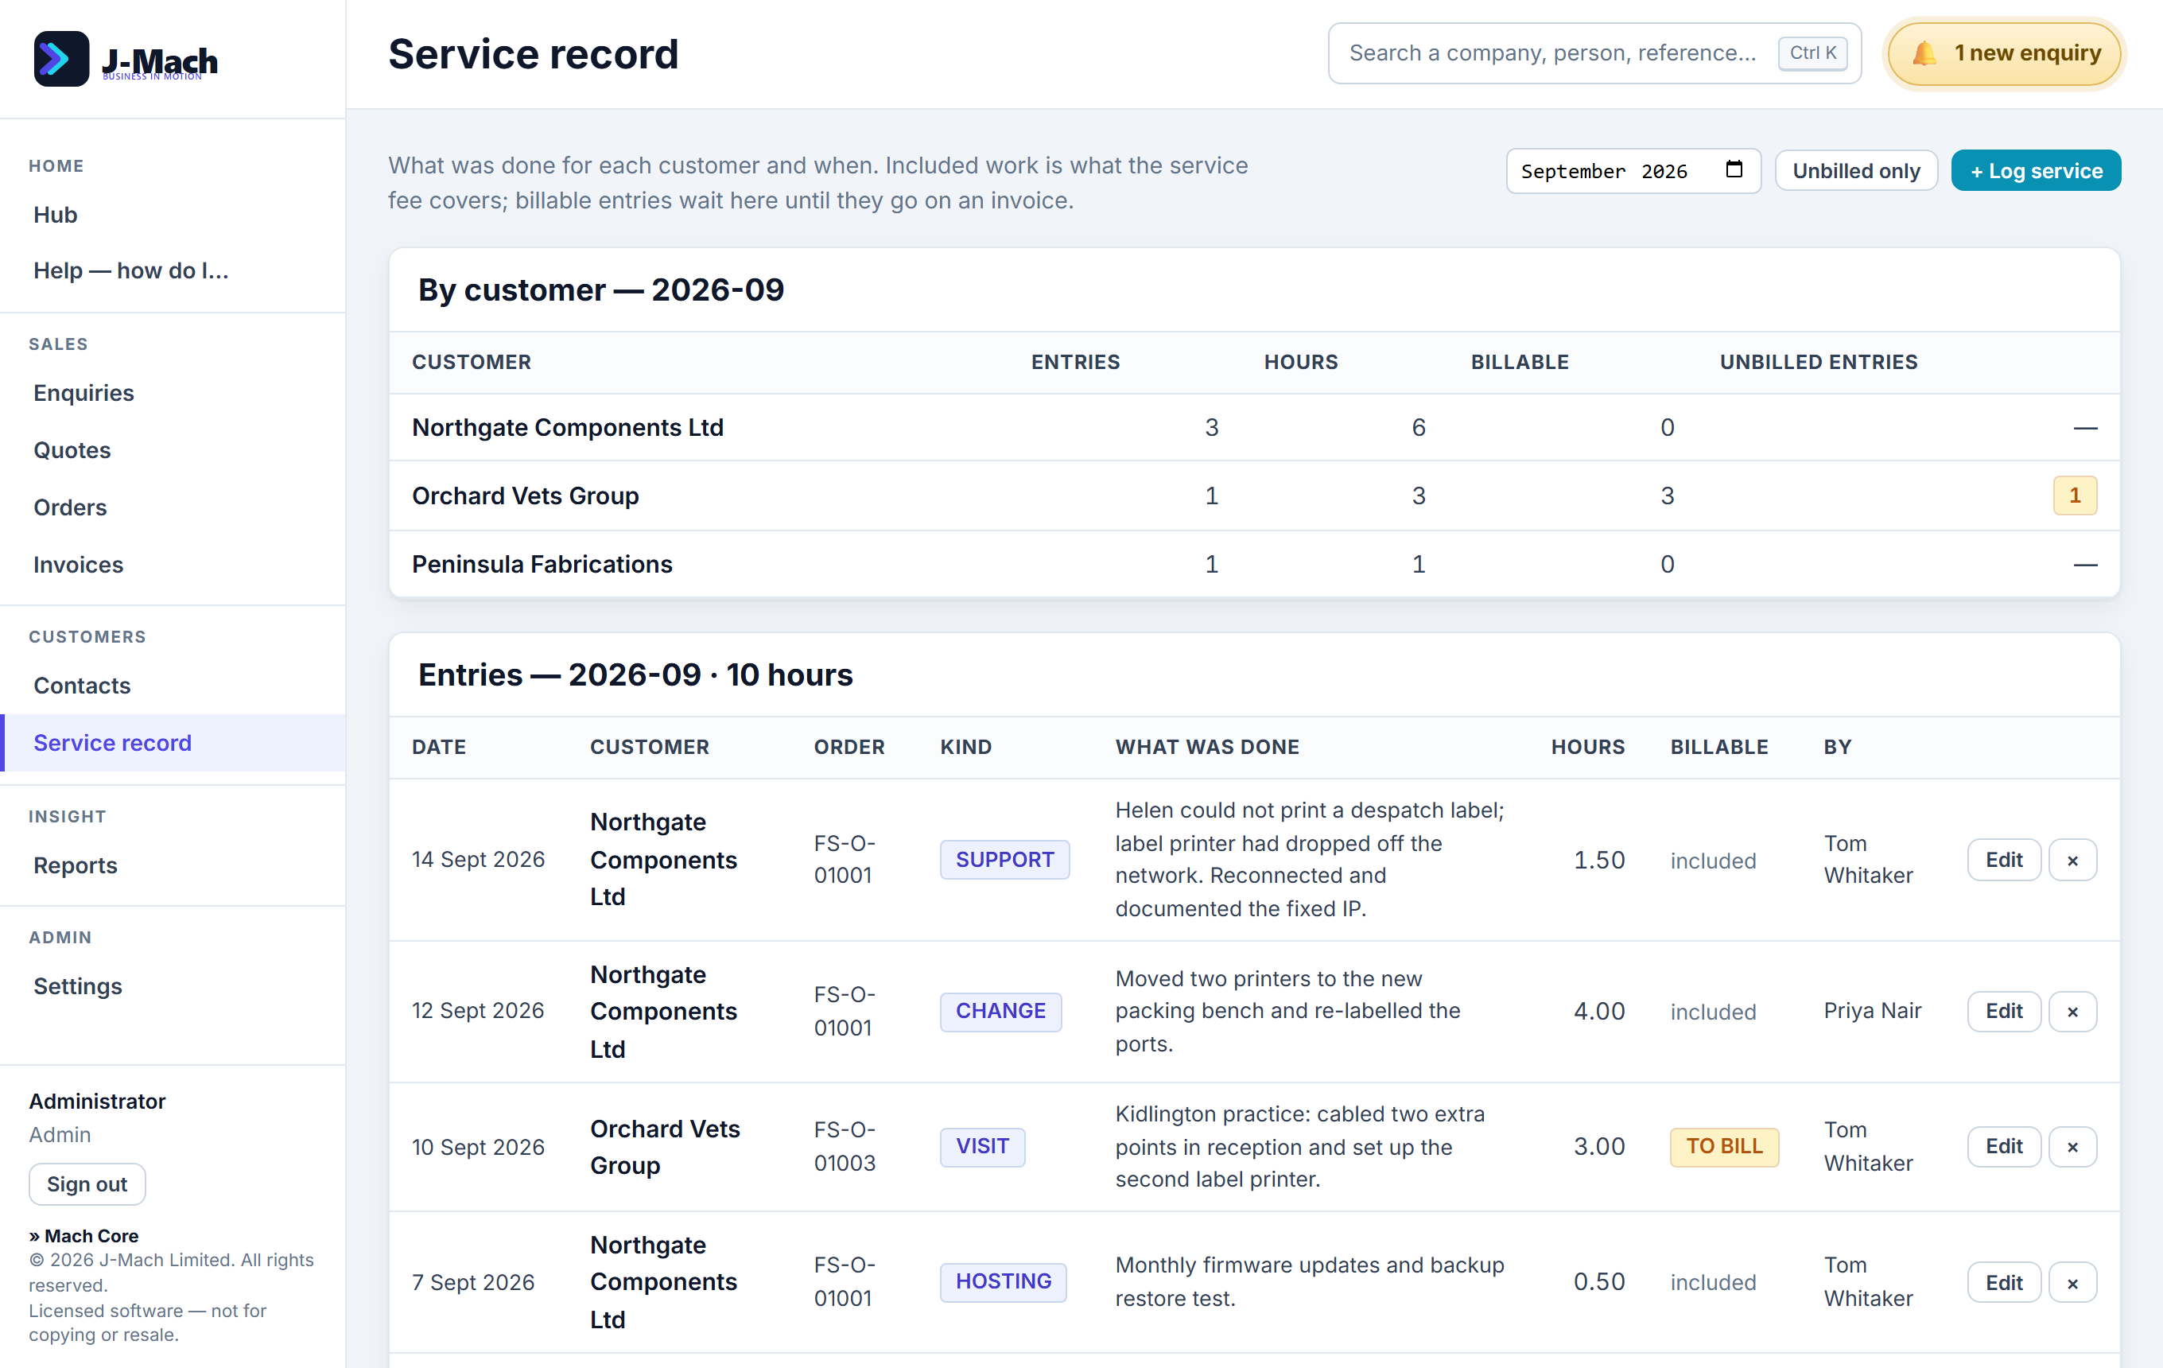Edit the 14 Sept 2026 entry

pyautogui.click(x=2003, y=861)
